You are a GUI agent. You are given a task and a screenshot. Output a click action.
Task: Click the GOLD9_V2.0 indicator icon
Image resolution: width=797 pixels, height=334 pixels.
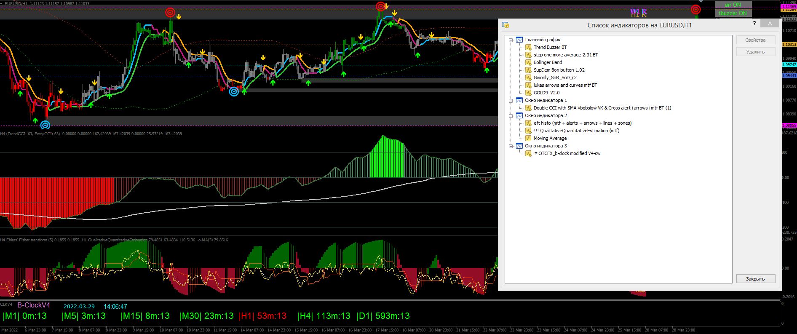click(528, 93)
